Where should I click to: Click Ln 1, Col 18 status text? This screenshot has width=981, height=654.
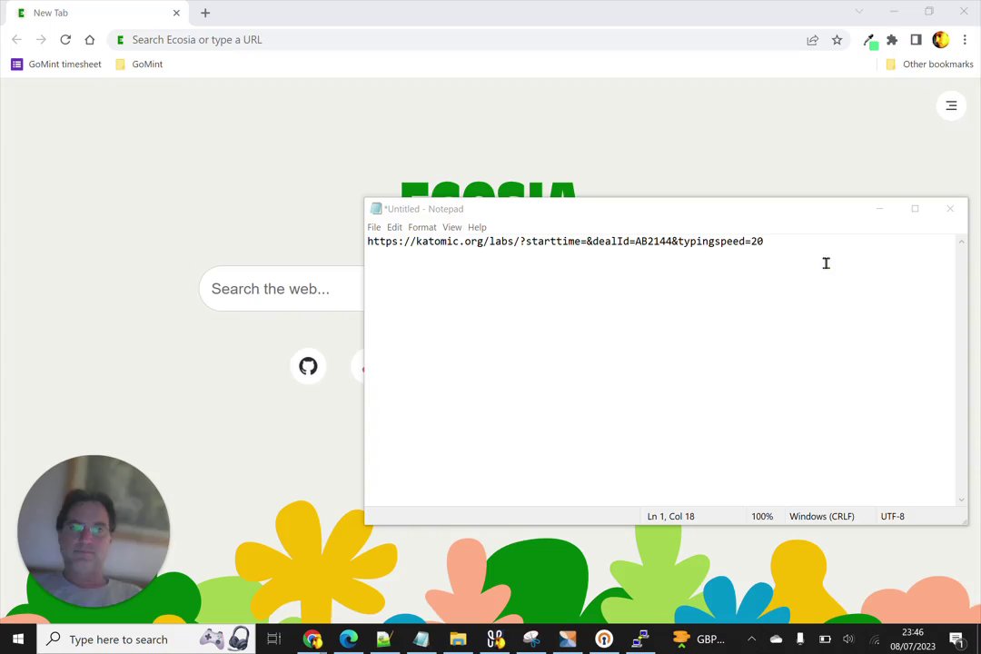[670, 516]
